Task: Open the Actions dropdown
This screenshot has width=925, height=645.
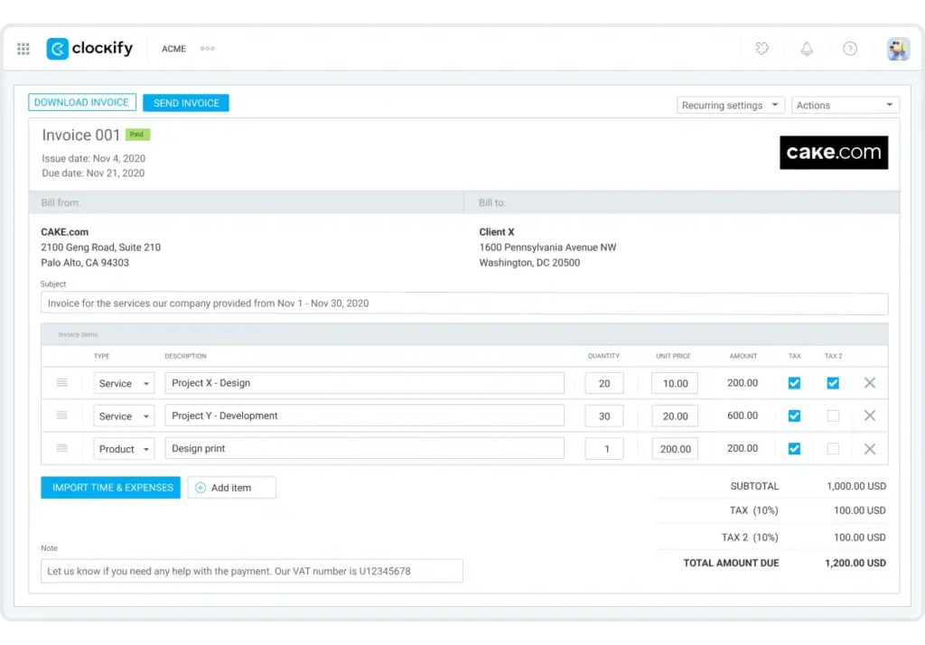Action: click(x=845, y=105)
